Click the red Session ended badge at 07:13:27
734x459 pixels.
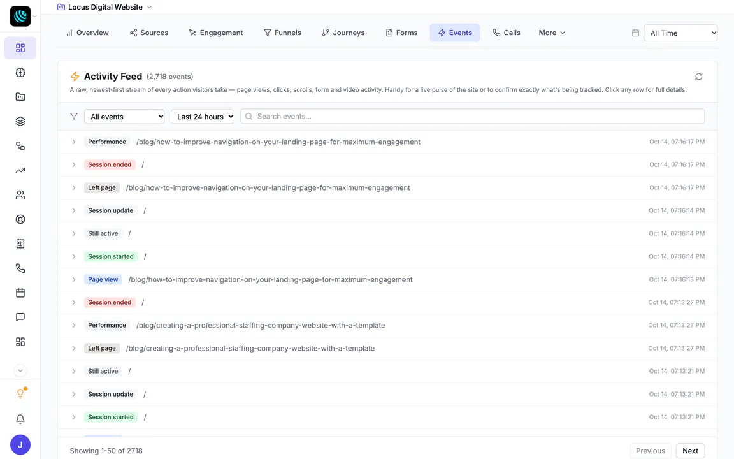[x=110, y=303]
